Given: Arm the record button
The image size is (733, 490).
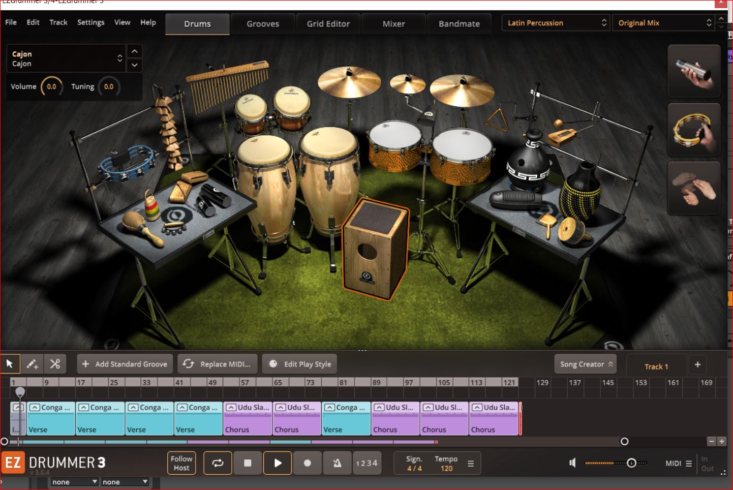Looking at the screenshot, I should (x=307, y=463).
